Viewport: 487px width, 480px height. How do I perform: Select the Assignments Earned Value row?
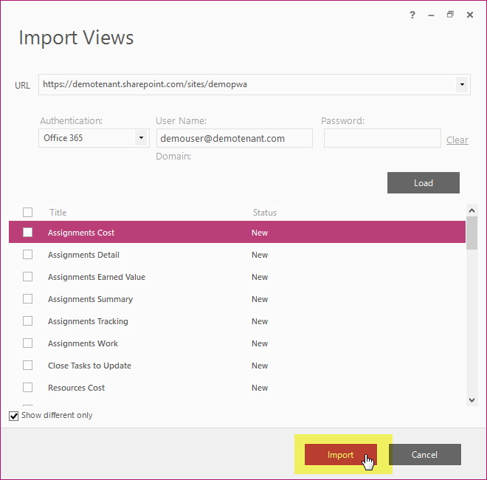[x=237, y=277]
